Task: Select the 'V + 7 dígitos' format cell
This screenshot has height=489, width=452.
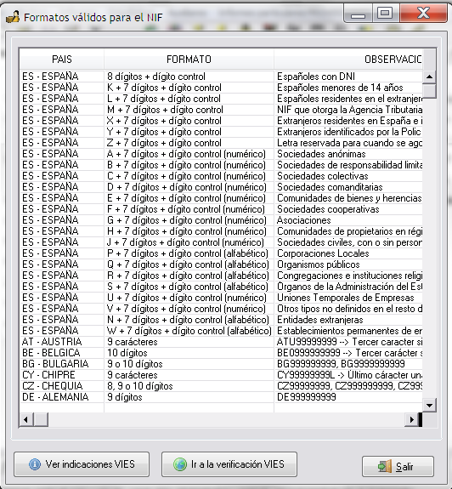Action: tap(189, 309)
